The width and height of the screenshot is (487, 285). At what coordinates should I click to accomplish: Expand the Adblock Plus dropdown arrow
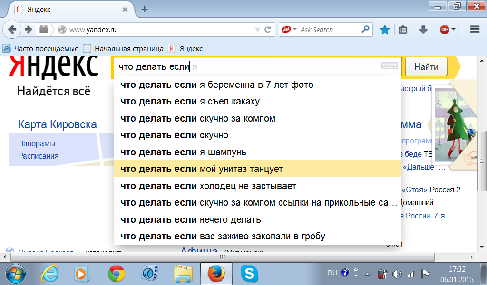click(453, 30)
